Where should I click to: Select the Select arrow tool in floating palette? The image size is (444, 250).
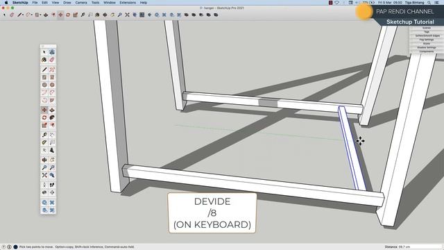tap(44, 52)
